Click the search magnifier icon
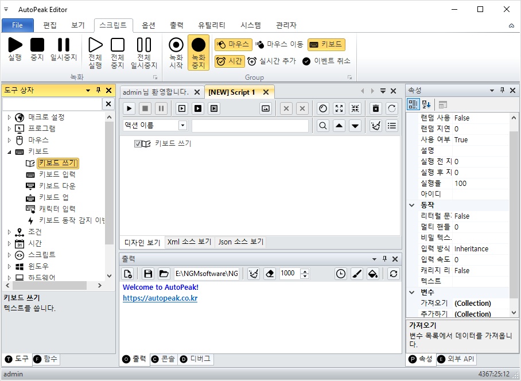Viewport: 521px width, 381px height. click(x=323, y=126)
